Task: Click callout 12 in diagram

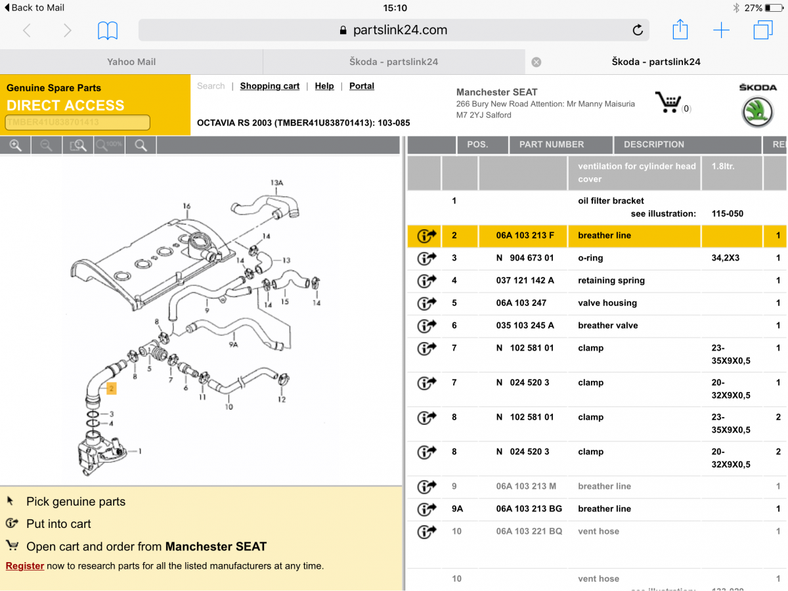Action: [282, 399]
